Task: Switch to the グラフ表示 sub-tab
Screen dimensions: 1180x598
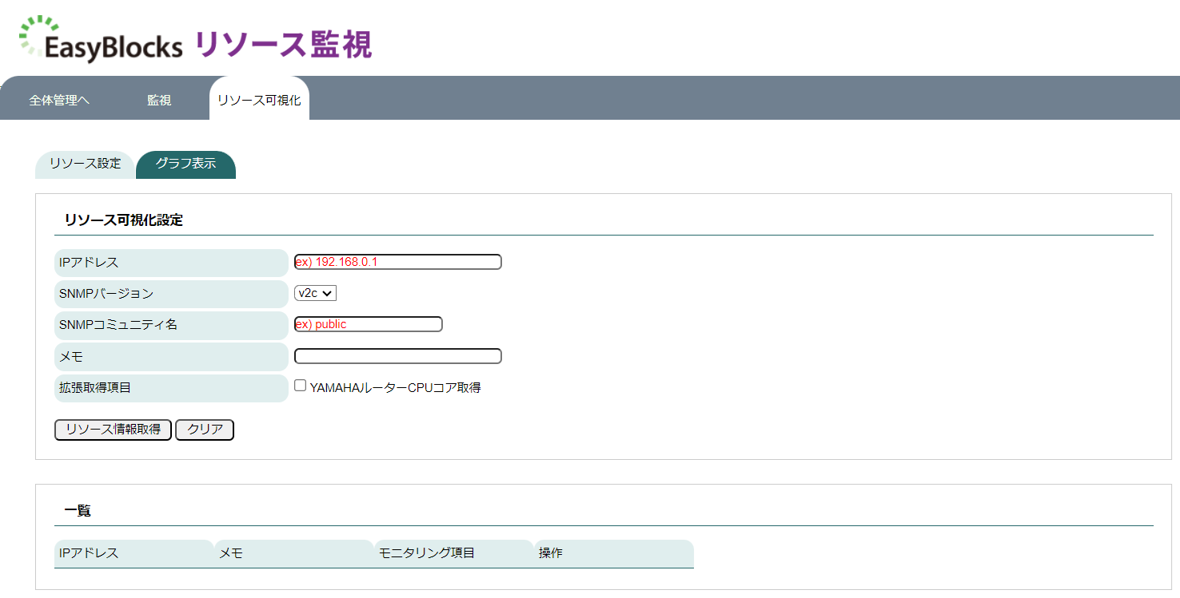Action: (x=185, y=164)
